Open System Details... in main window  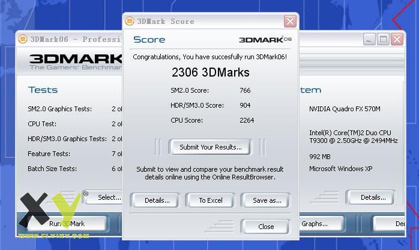(x=370, y=197)
